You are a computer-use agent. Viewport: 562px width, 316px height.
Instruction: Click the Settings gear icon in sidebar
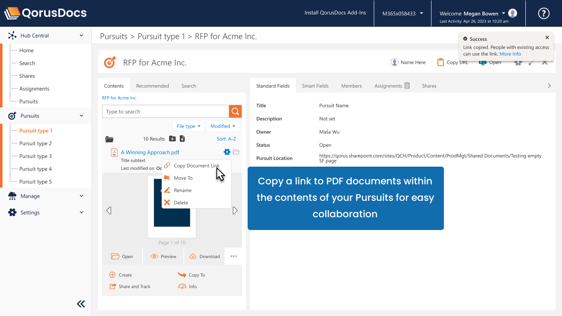(x=12, y=212)
